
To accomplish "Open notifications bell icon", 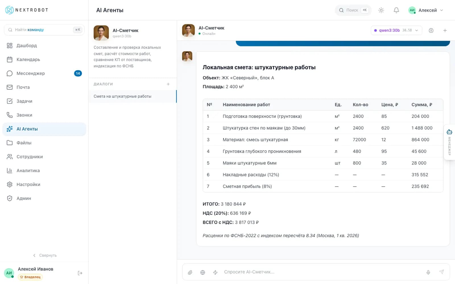I will coord(396,10).
